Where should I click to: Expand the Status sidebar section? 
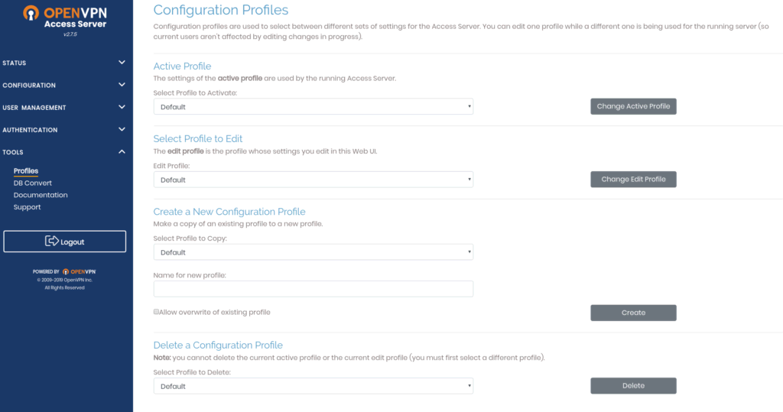[122, 63]
